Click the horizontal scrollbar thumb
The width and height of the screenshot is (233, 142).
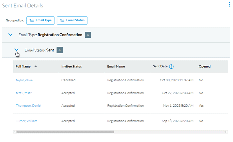point(65,132)
